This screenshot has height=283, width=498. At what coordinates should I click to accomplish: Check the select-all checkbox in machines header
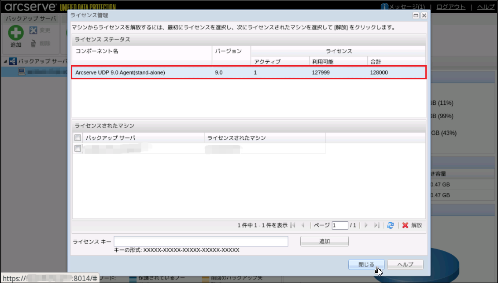pos(77,138)
